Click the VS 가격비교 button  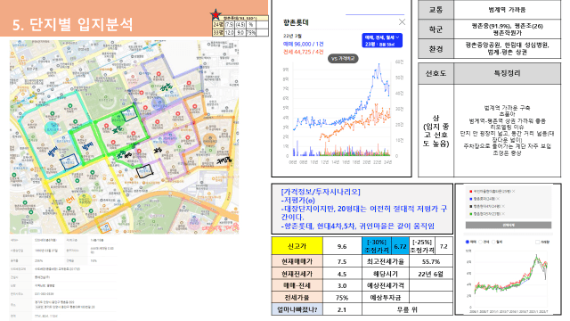coord(343,58)
